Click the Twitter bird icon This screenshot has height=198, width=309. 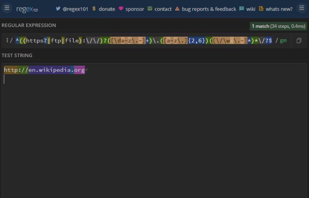click(58, 9)
